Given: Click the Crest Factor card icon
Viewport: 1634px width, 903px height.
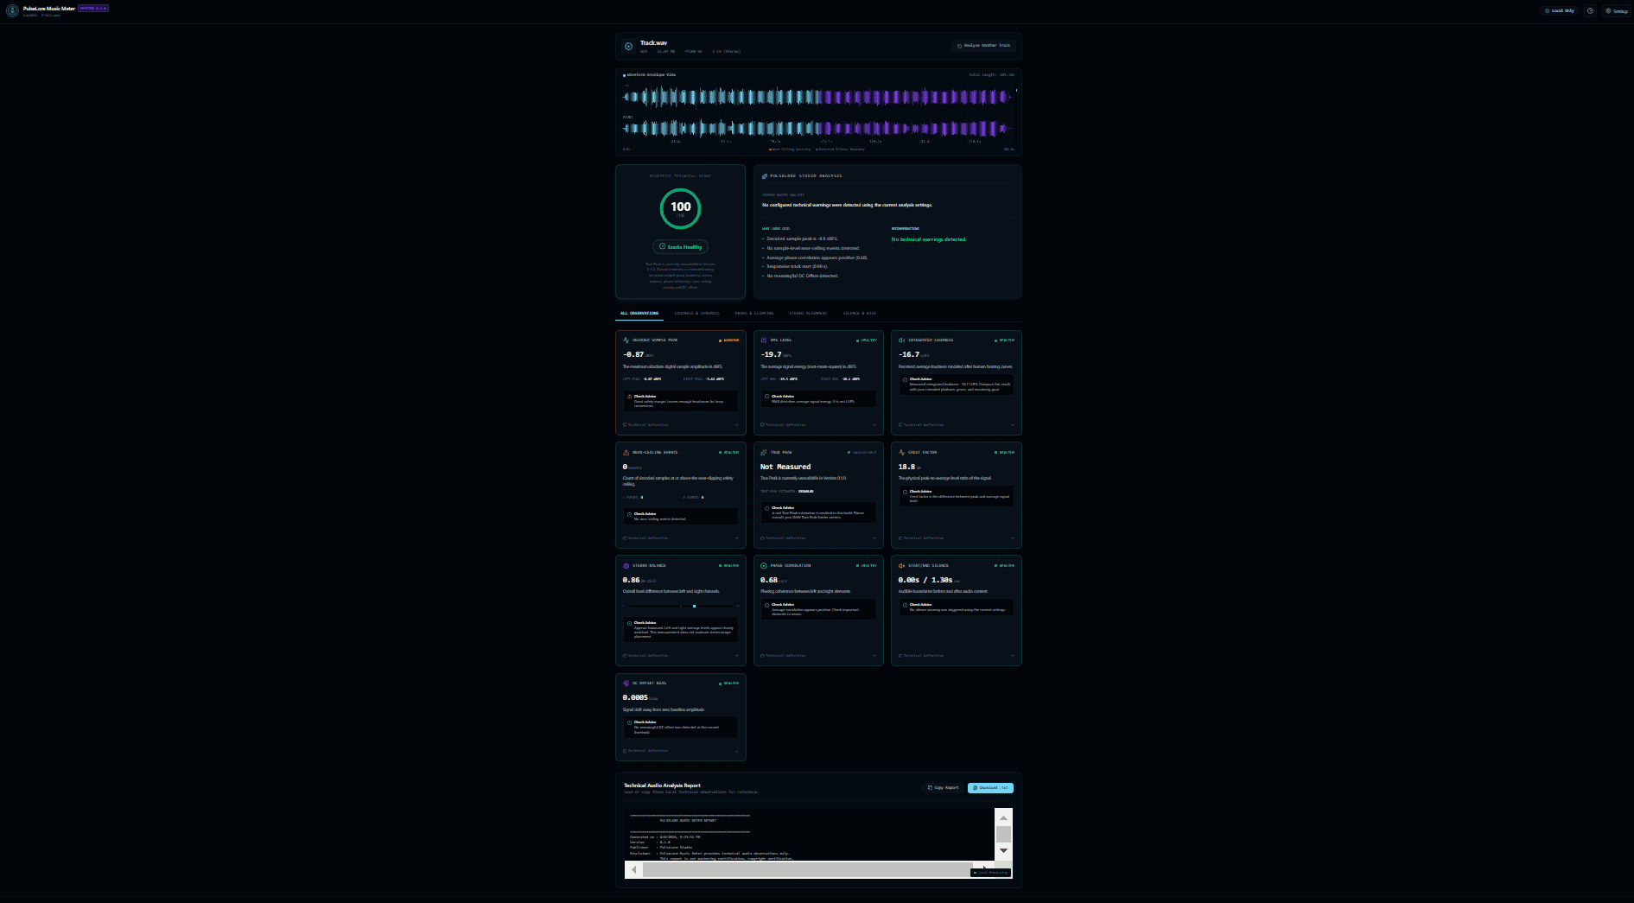Looking at the screenshot, I should coord(902,453).
